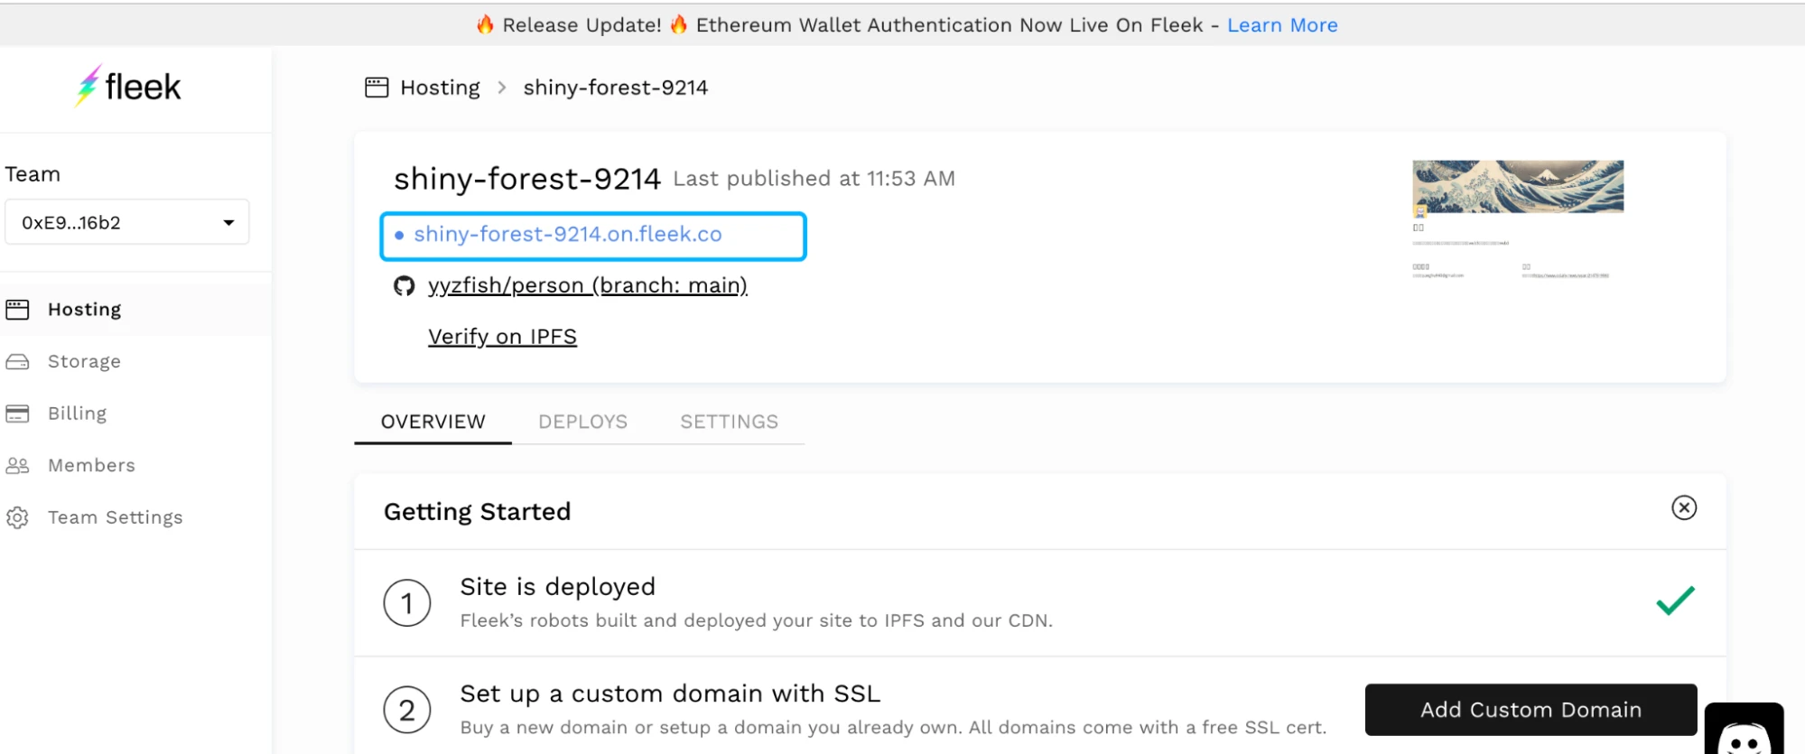Viewport: 1805px width, 754px height.
Task: Click the Verify on IPFS link
Action: (502, 337)
